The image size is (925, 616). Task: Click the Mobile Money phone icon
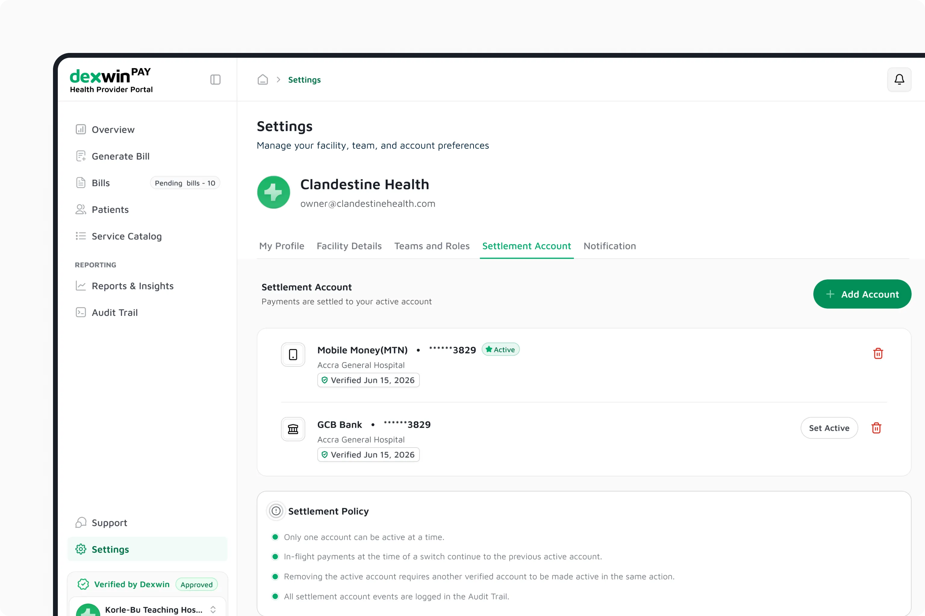click(293, 354)
